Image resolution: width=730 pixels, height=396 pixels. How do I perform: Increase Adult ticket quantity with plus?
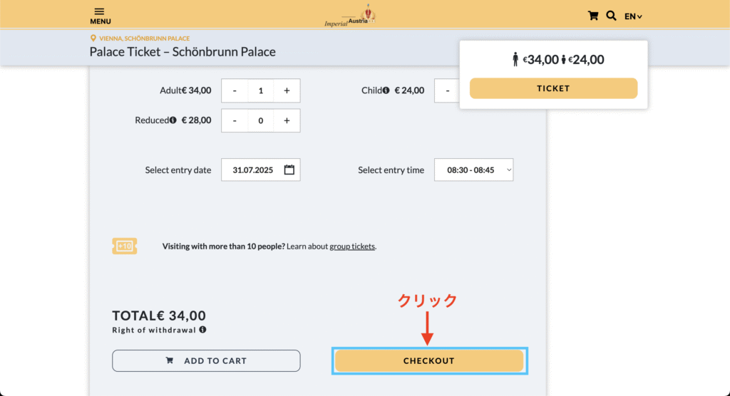click(x=287, y=90)
